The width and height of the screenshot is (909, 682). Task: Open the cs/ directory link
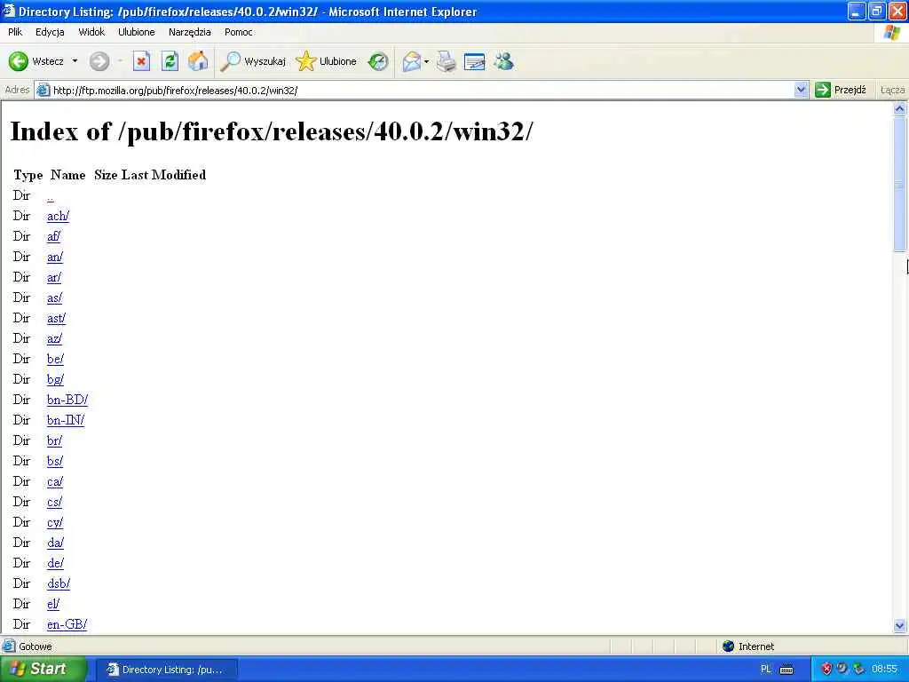coord(54,503)
